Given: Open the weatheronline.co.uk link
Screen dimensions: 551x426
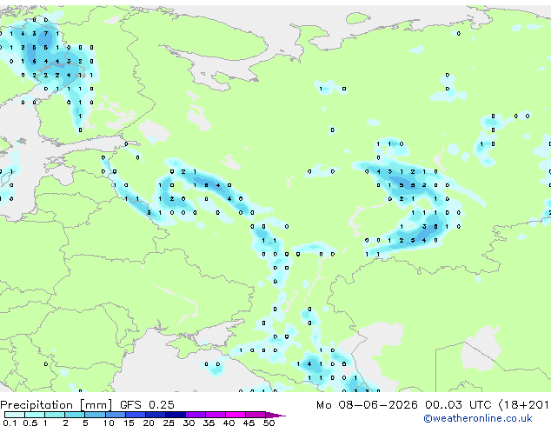Looking at the screenshot, I should [x=478, y=418].
